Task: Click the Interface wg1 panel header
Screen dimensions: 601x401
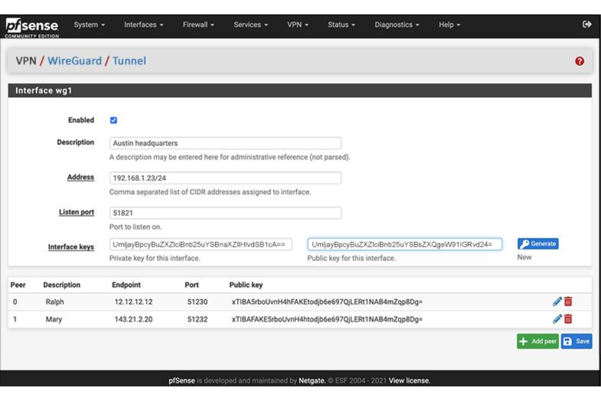Action: [x=300, y=91]
